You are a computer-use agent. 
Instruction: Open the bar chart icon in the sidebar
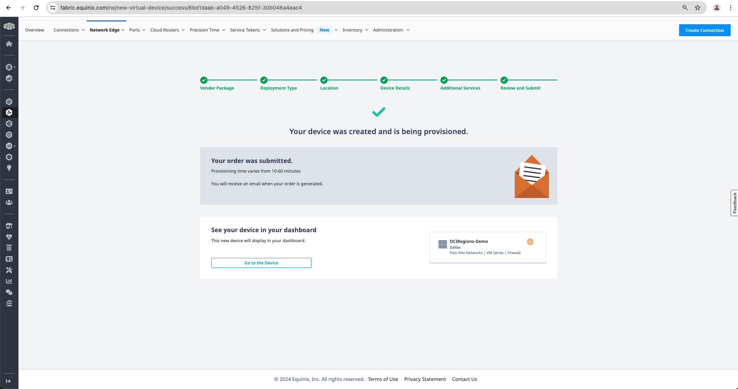[x=9, y=281]
